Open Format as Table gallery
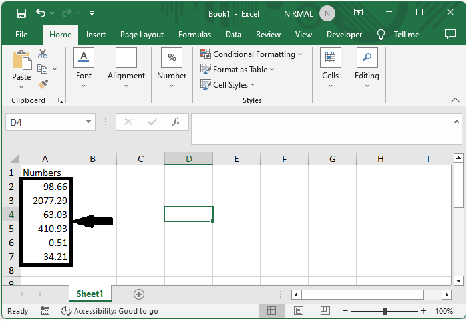 [237, 70]
